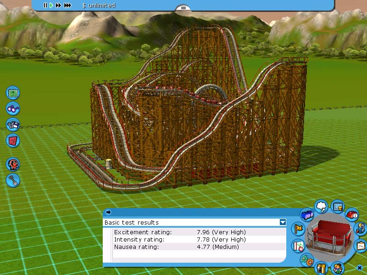Open the red car info icon
Screen dimensions: 367x275
[x=352, y=214]
